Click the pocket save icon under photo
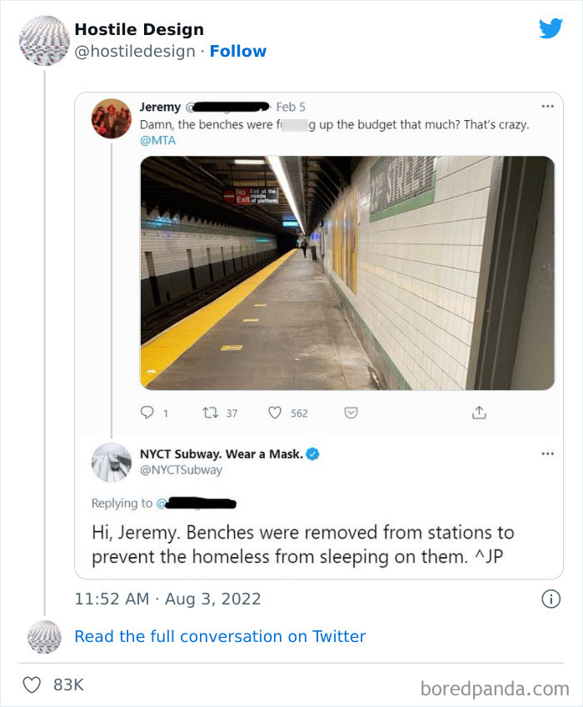 pos(351,413)
